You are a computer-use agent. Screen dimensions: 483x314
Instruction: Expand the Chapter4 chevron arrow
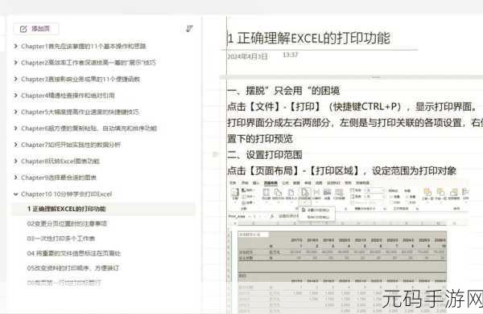[x=16, y=96]
